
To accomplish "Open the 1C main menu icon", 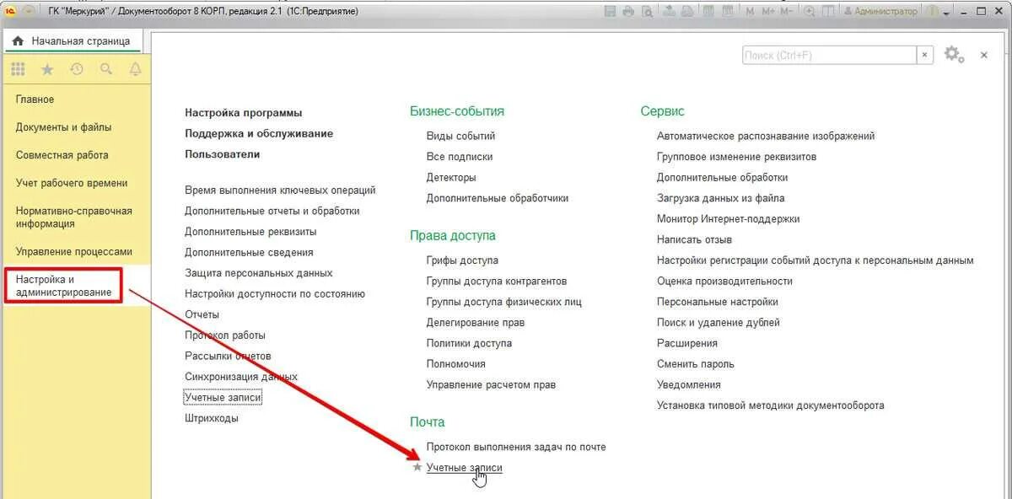I will pyautogui.click(x=12, y=11).
